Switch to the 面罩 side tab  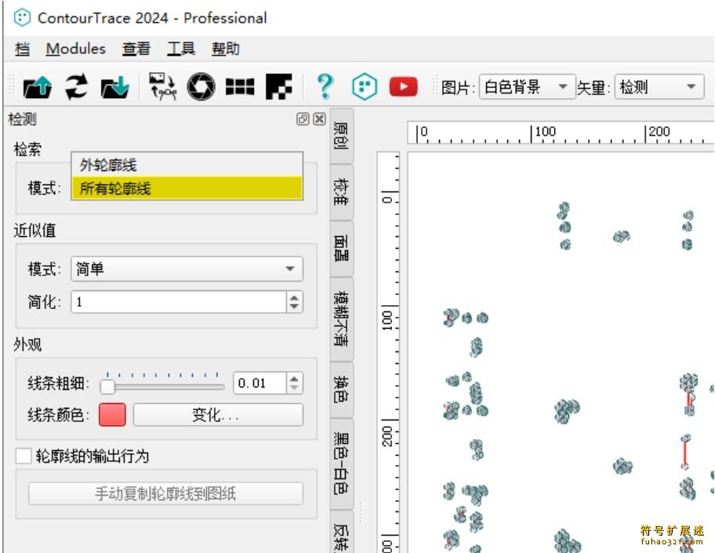[341, 248]
